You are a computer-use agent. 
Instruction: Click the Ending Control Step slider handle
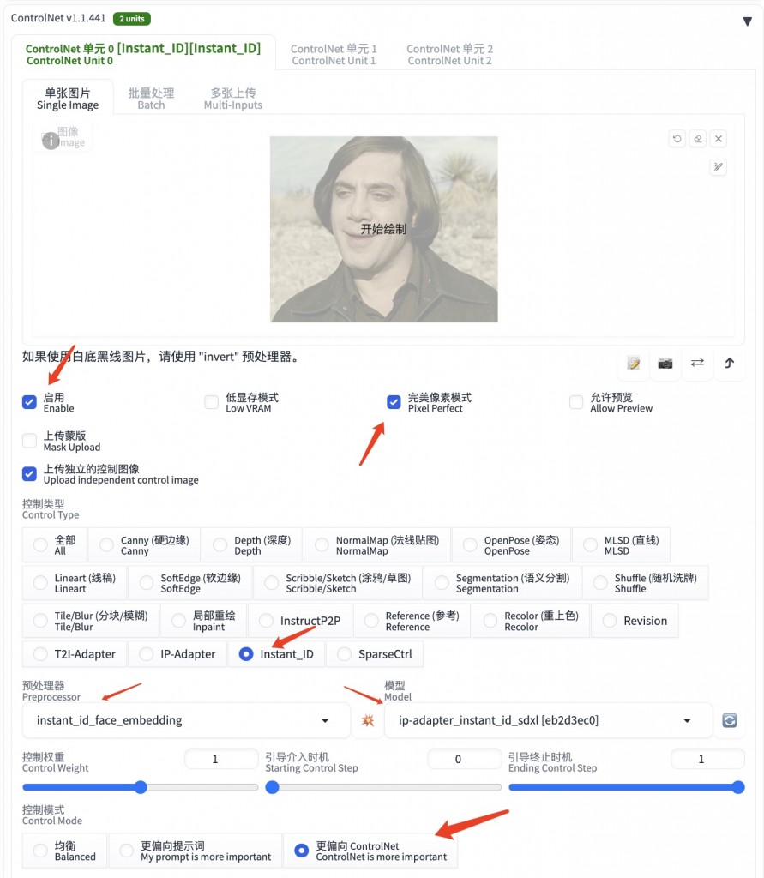coord(738,787)
